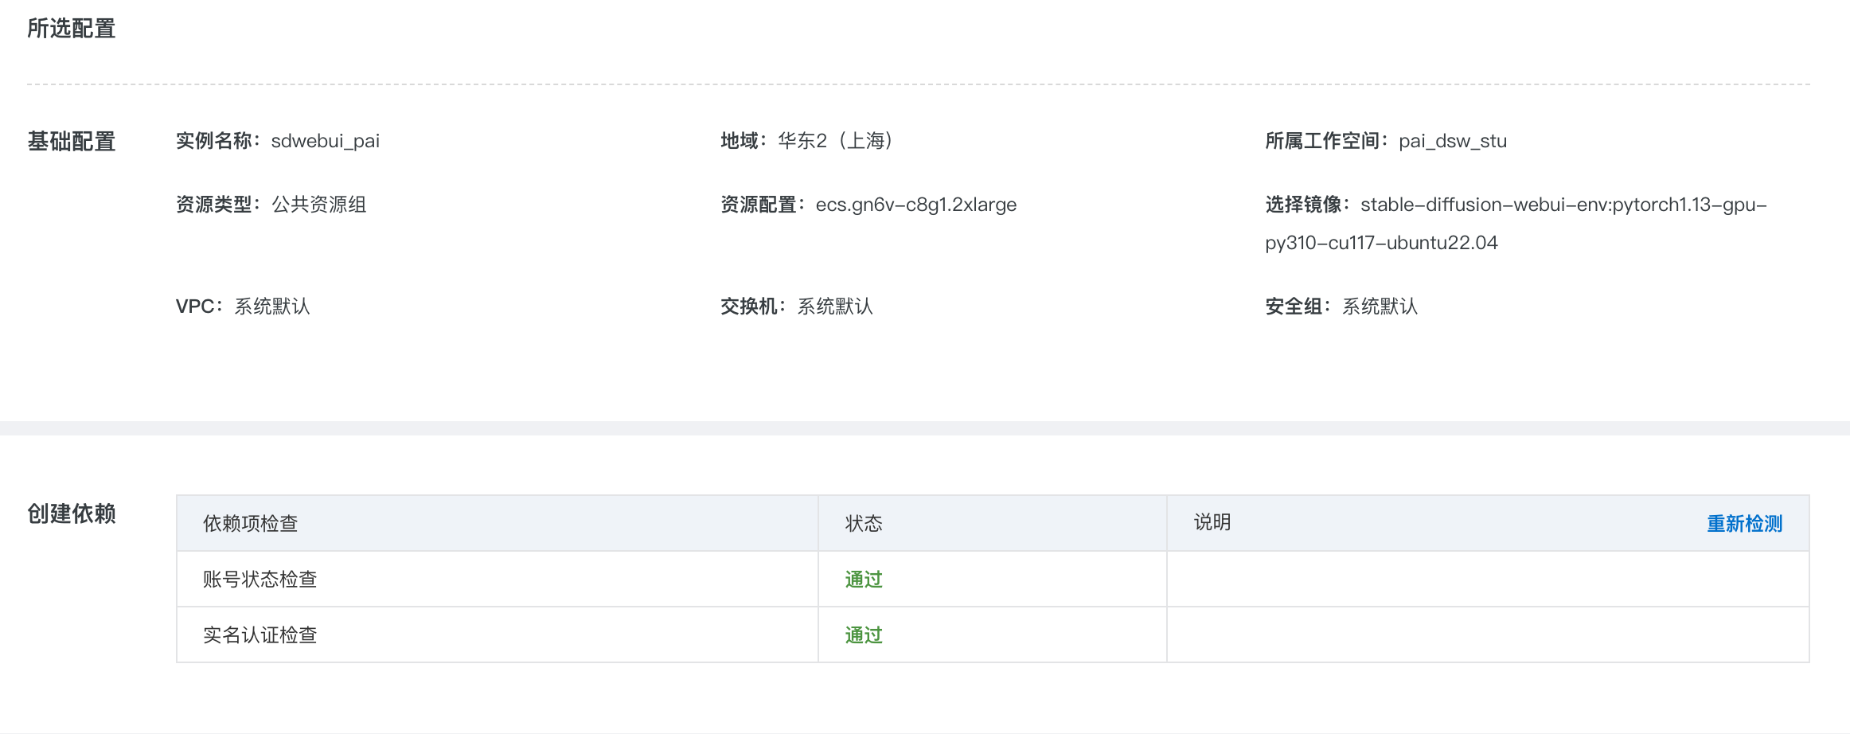Click the 状态 column header

click(x=864, y=524)
